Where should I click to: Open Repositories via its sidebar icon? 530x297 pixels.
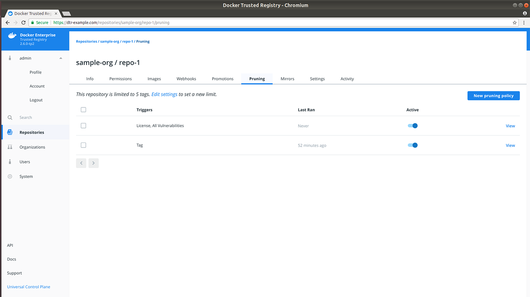point(10,133)
